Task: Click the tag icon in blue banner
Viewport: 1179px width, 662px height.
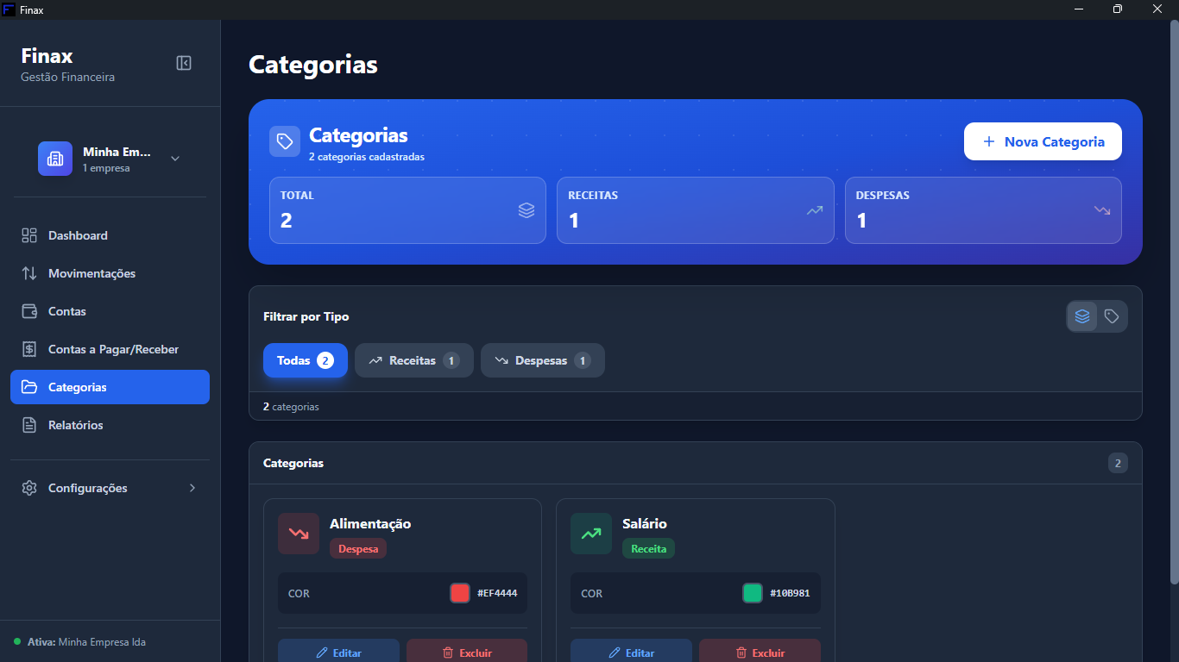Action: pyautogui.click(x=285, y=142)
